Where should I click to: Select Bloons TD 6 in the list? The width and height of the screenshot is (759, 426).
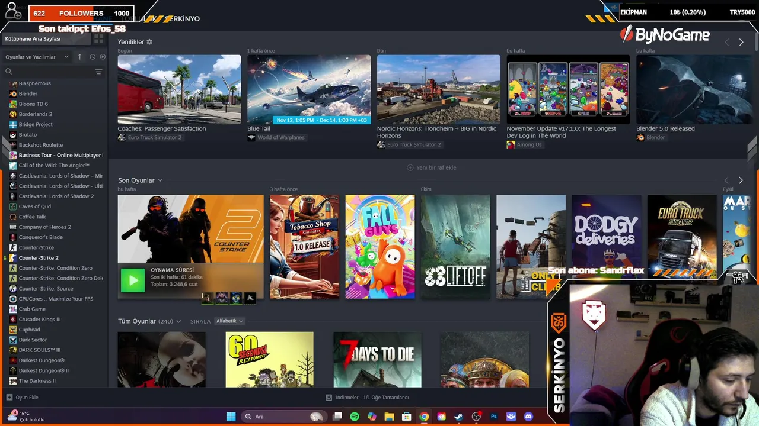(33, 104)
